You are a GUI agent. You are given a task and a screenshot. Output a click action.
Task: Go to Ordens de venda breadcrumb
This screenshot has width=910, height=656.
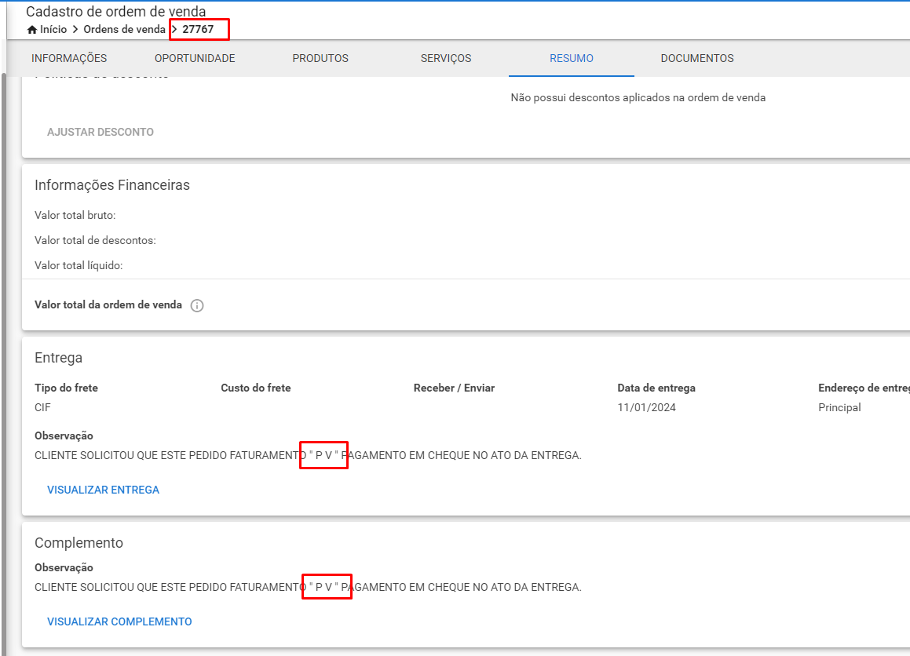[124, 29]
